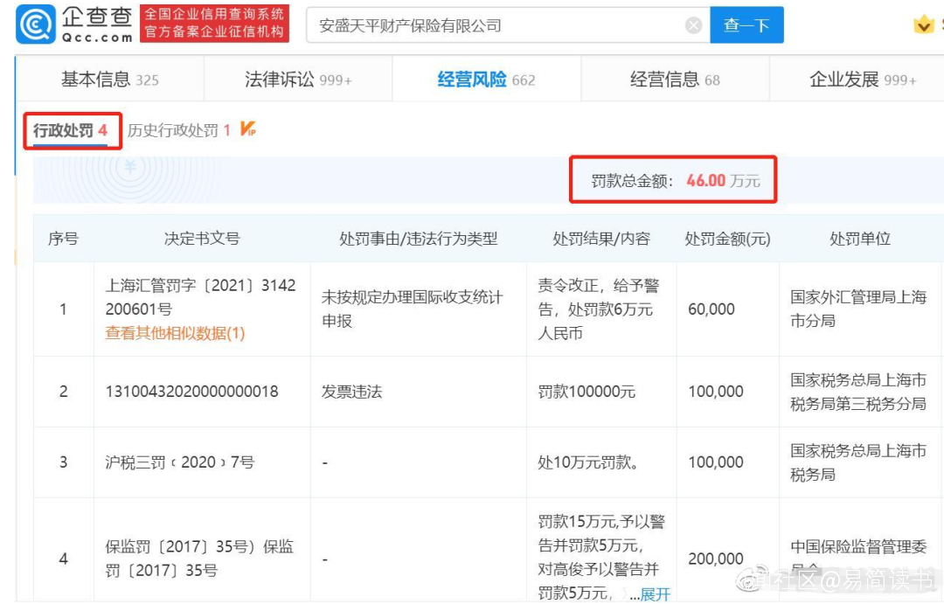Click the 查一下 search button
The width and height of the screenshot is (944, 604).
746,24
